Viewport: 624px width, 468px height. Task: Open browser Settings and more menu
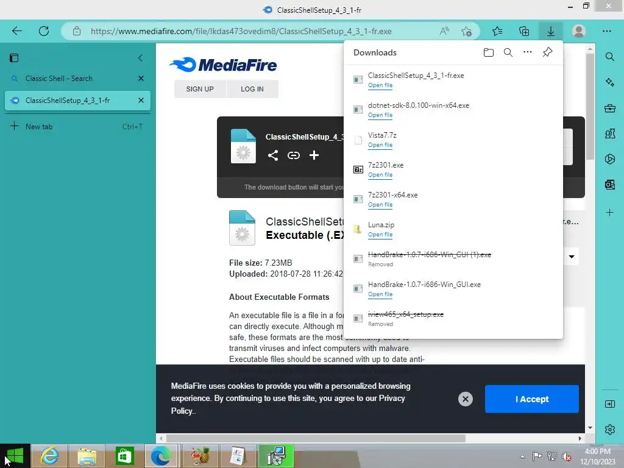[x=606, y=31]
